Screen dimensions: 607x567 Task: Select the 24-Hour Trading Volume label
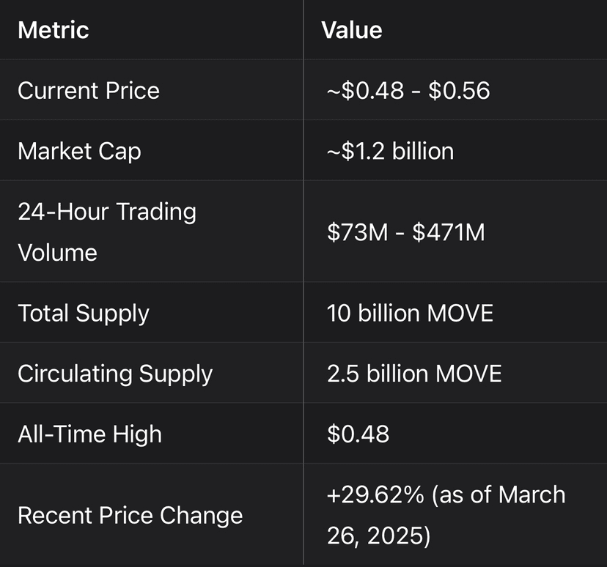pos(107,231)
